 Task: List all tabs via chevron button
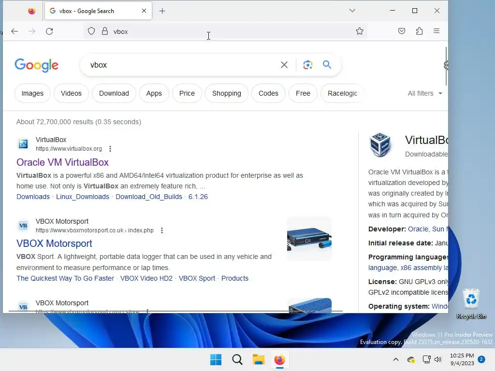click(x=352, y=11)
